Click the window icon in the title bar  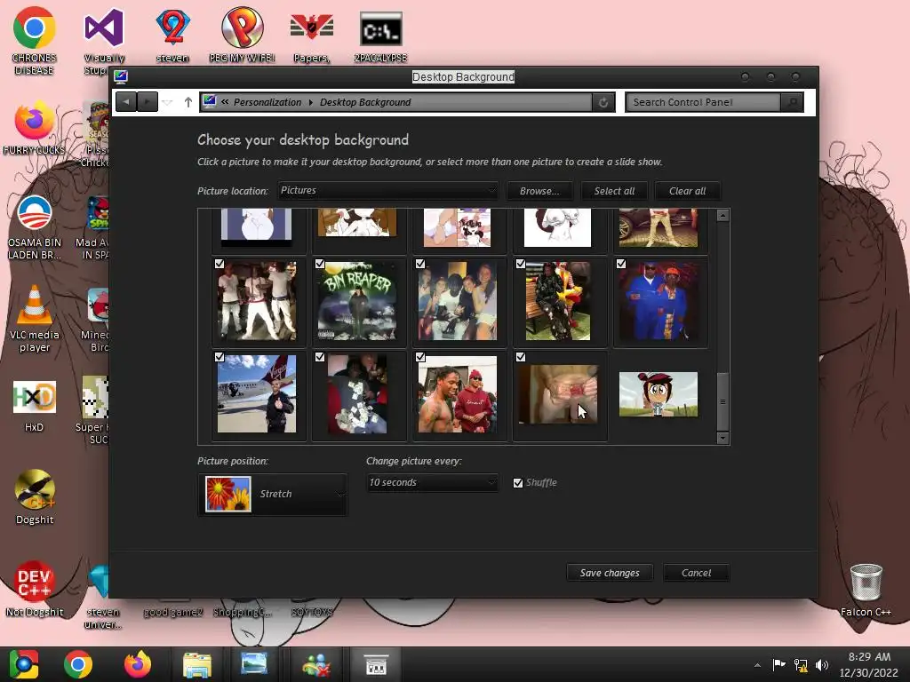coord(121,76)
